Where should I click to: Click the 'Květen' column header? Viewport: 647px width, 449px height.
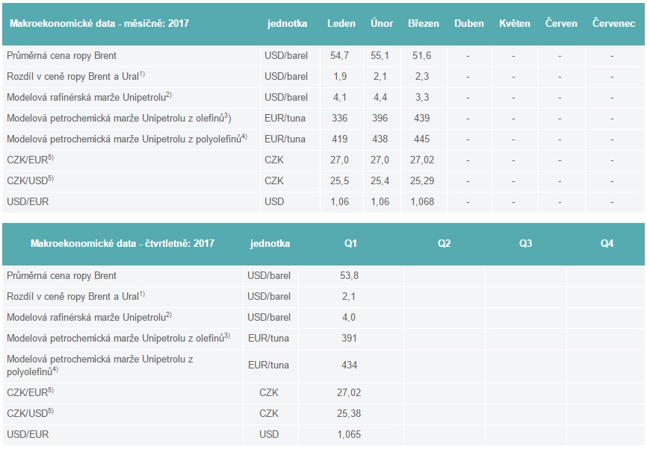(515, 23)
